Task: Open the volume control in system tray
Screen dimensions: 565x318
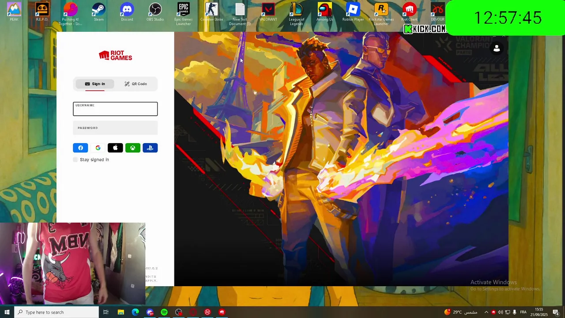Action: (500, 312)
